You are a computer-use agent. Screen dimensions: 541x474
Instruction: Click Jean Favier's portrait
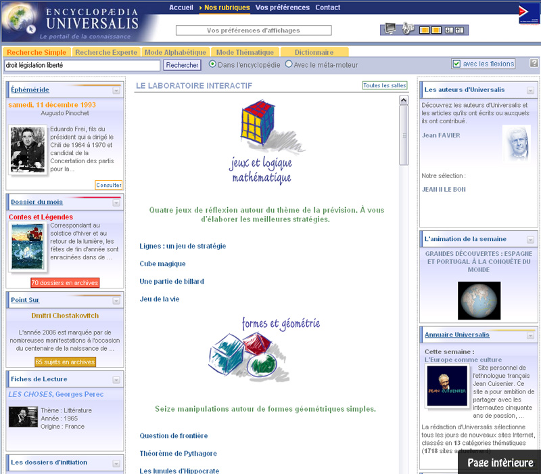[x=517, y=143]
